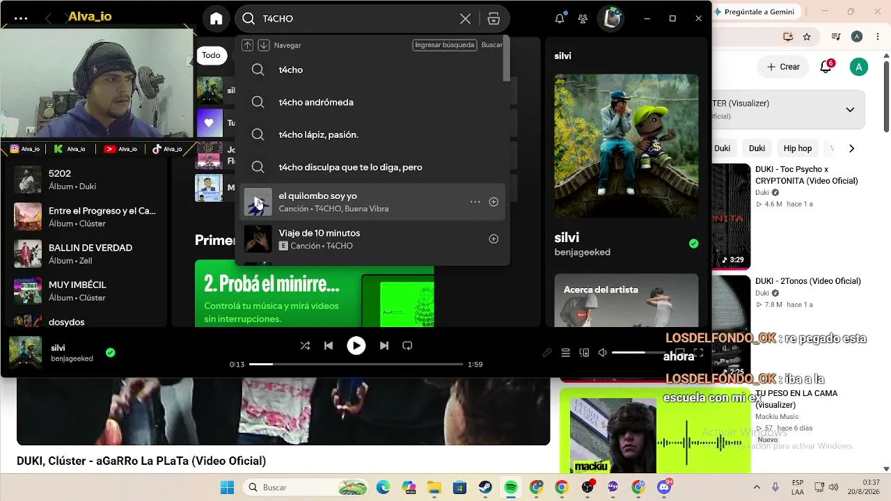Toggle the lyrics microphone icon
The image size is (891, 501).
point(547,353)
